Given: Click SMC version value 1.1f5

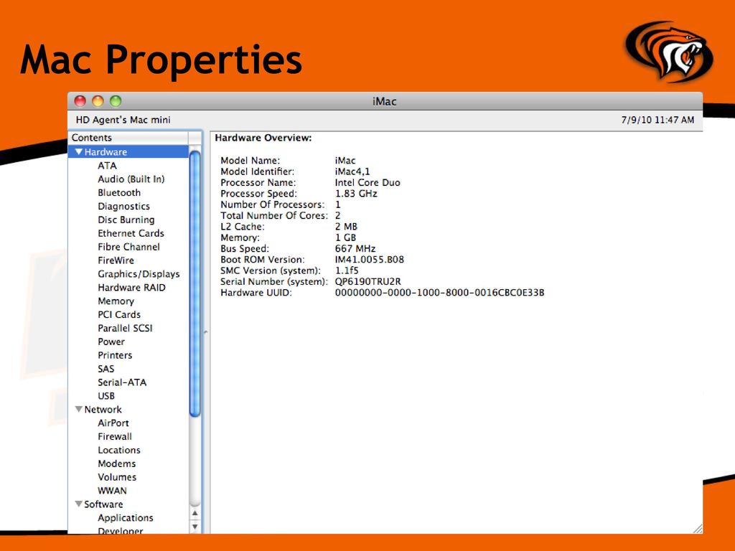Looking at the screenshot, I should tap(347, 270).
